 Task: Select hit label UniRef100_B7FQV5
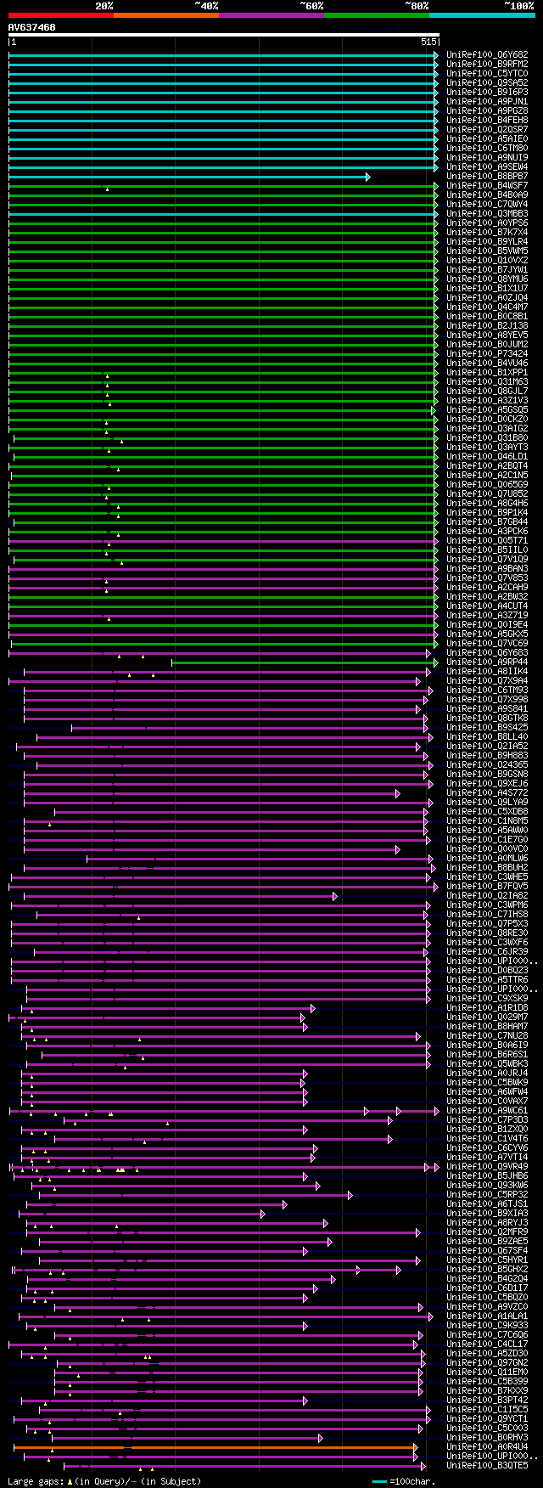coord(487,887)
